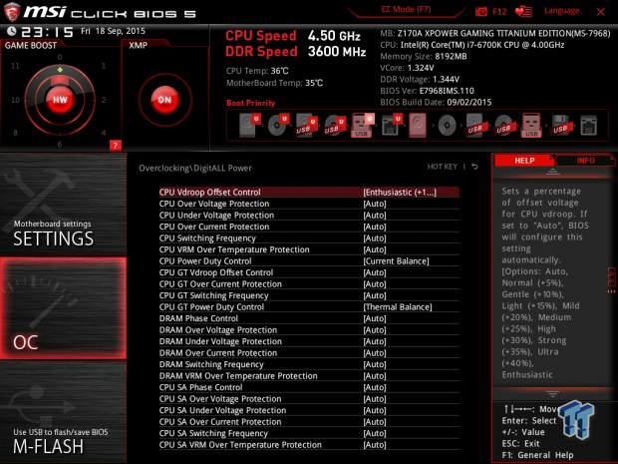
Task: Open CPU Power Duty Control Current Balance dropdown
Action: point(396,261)
